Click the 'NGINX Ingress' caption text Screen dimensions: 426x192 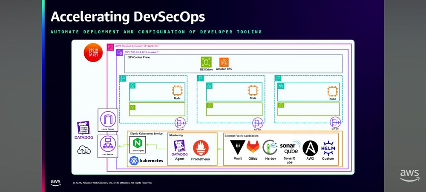(138, 150)
